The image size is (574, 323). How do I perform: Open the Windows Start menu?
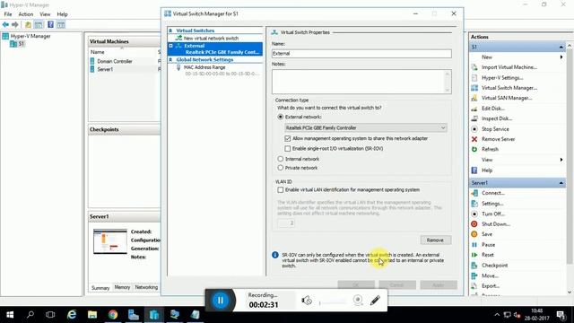10,315
